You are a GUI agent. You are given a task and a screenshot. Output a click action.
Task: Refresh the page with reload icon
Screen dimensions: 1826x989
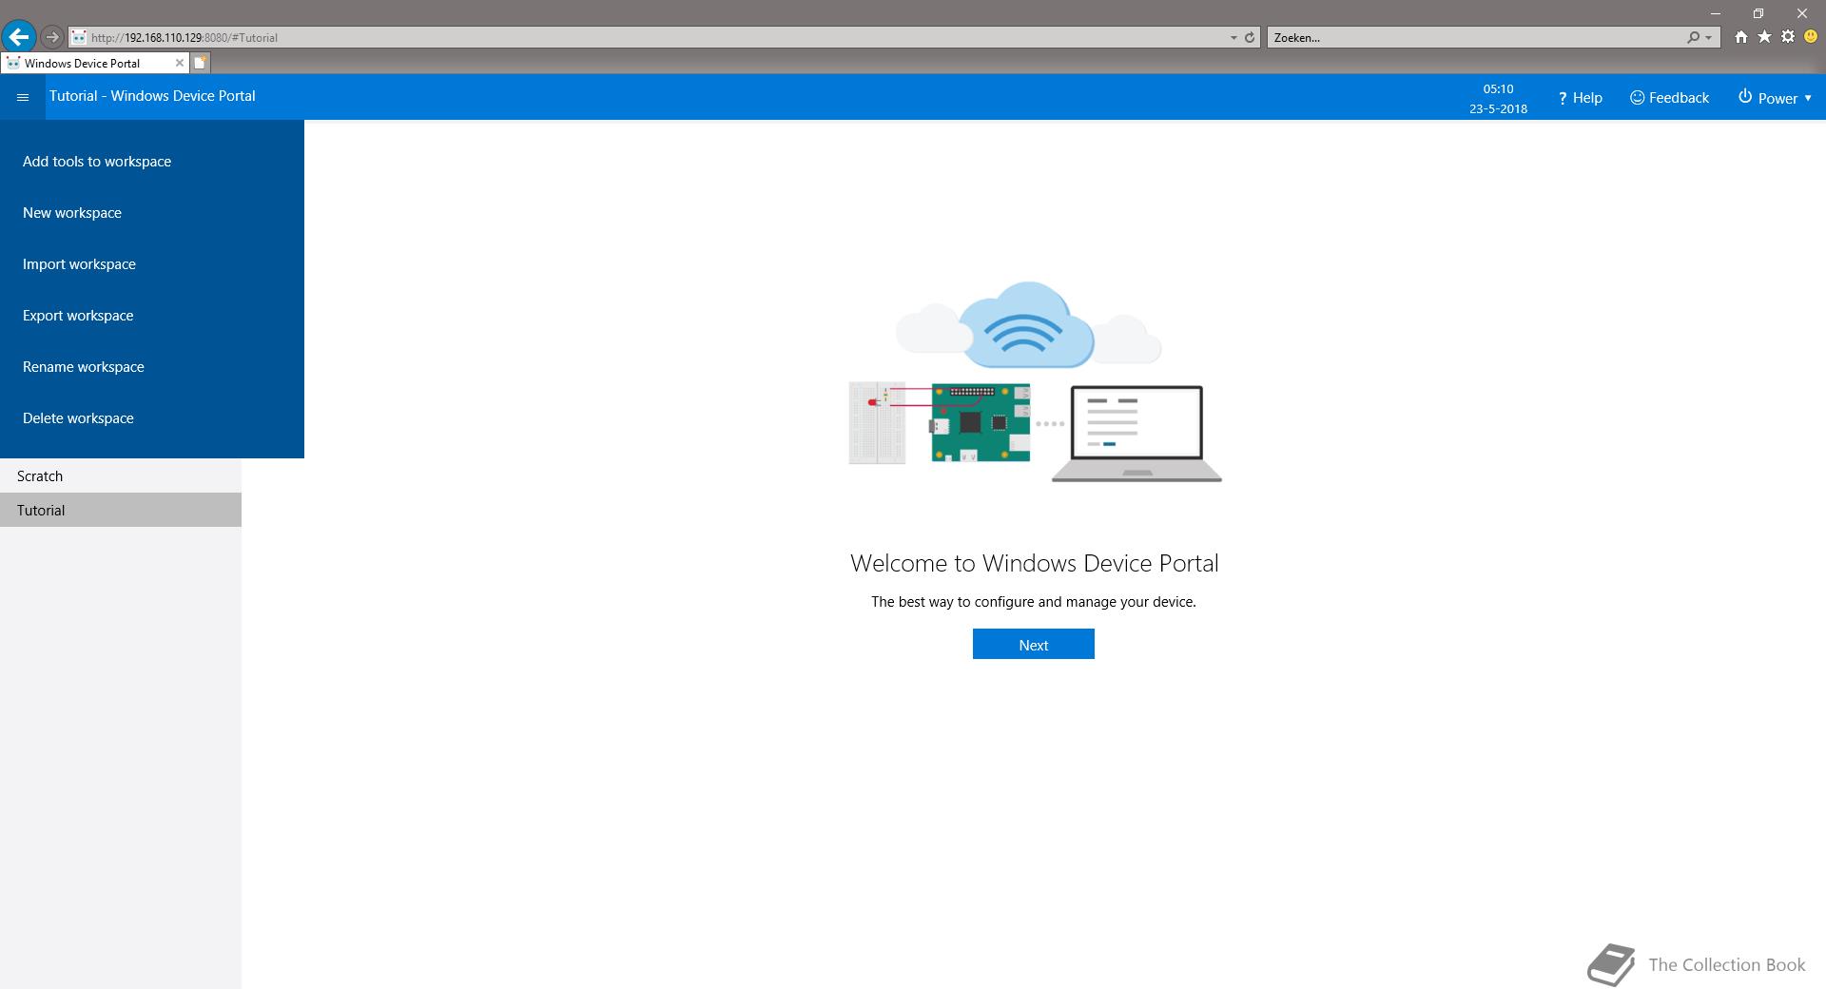(1250, 37)
